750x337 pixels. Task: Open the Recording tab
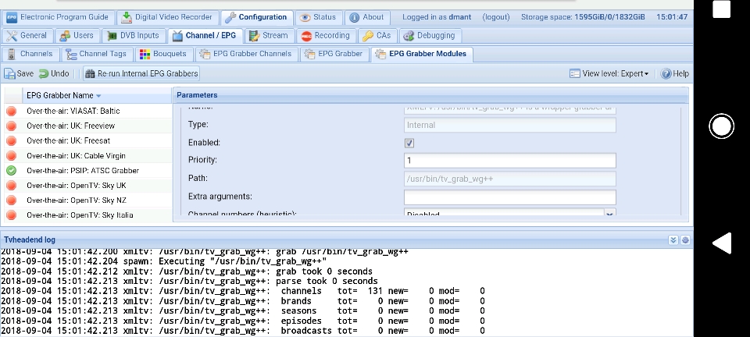(327, 35)
